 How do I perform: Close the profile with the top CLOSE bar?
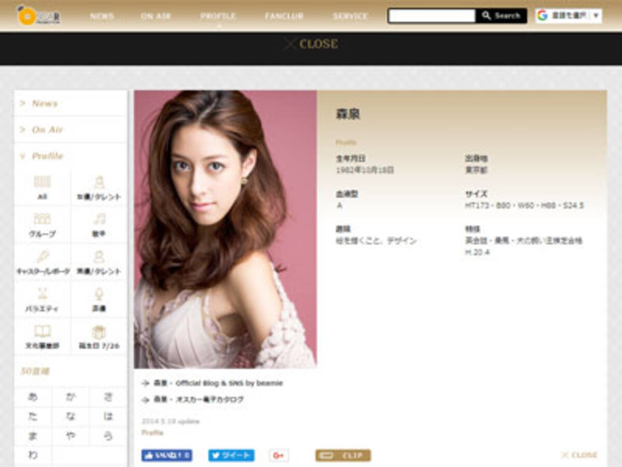tap(311, 44)
